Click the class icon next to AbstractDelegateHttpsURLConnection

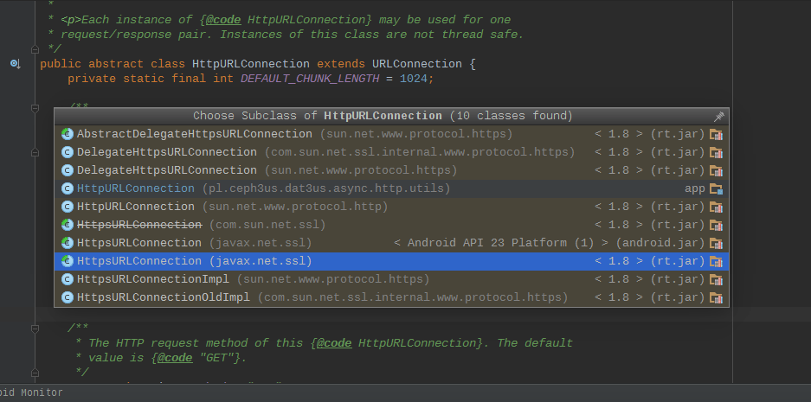pos(68,134)
